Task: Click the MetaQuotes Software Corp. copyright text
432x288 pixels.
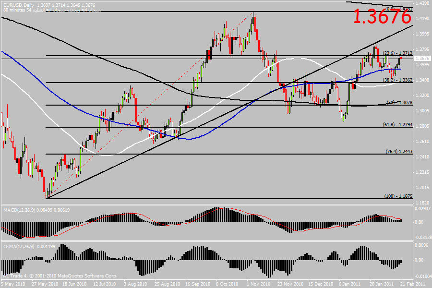Action: click(60, 276)
